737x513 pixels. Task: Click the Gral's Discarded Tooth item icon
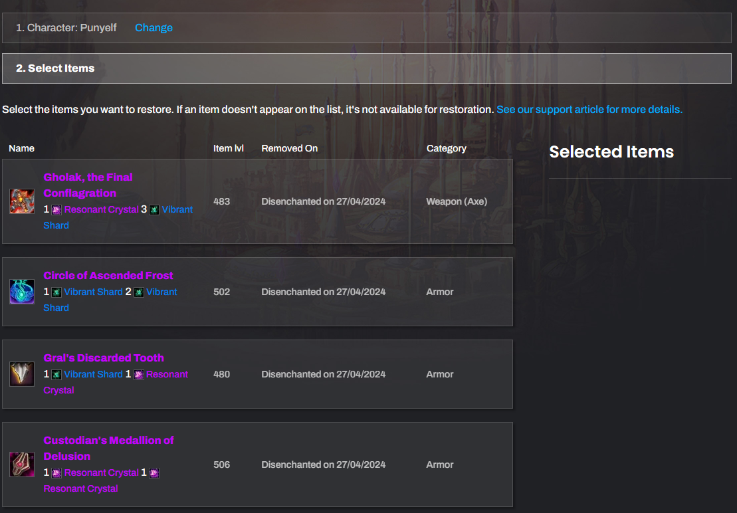22,374
